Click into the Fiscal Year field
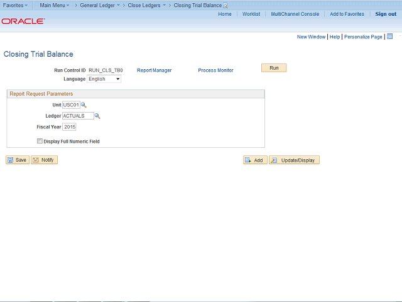The image size is (402, 302). pos(69,127)
